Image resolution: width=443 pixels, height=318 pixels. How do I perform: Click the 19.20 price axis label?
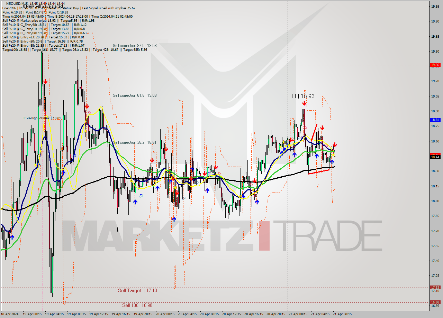coord(435,81)
